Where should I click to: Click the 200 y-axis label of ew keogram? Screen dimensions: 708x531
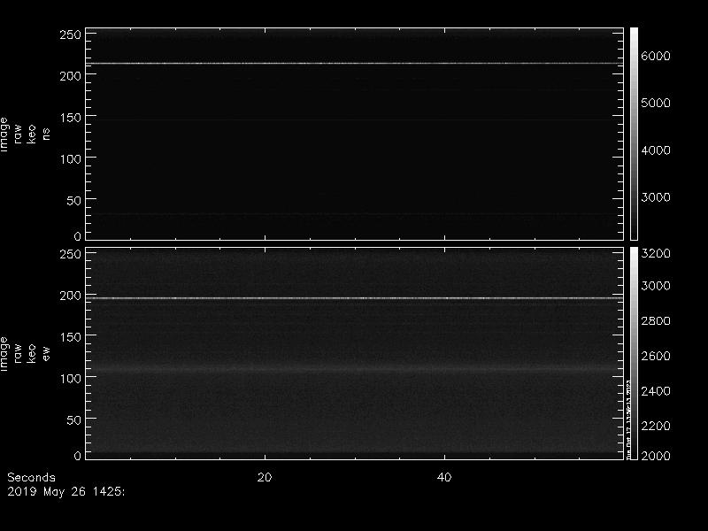[x=71, y=296]
